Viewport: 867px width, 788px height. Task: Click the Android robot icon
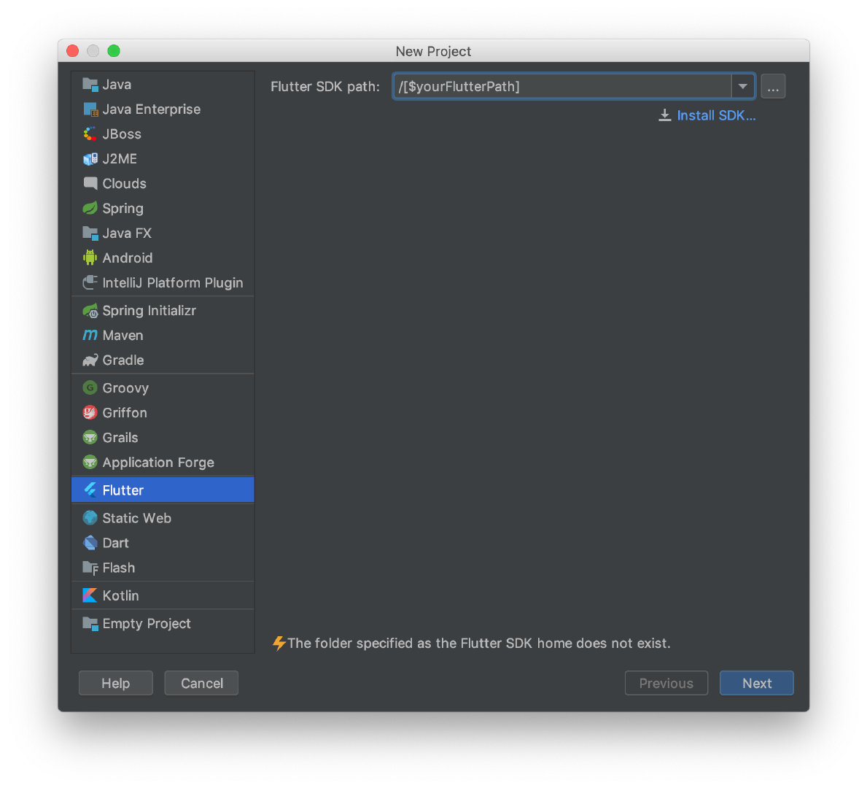pyautogui.click(x=90, y=258)
